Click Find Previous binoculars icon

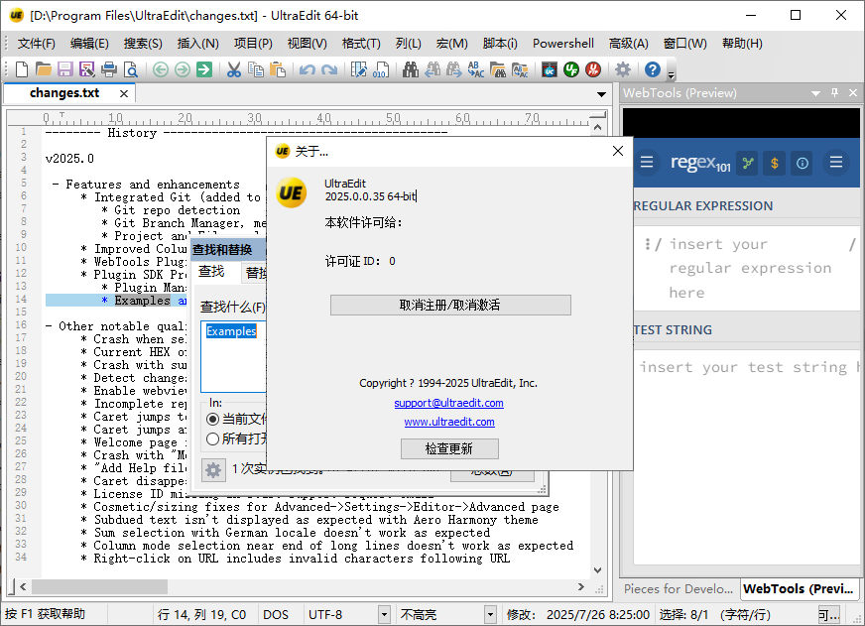click(x=432, y=69)
